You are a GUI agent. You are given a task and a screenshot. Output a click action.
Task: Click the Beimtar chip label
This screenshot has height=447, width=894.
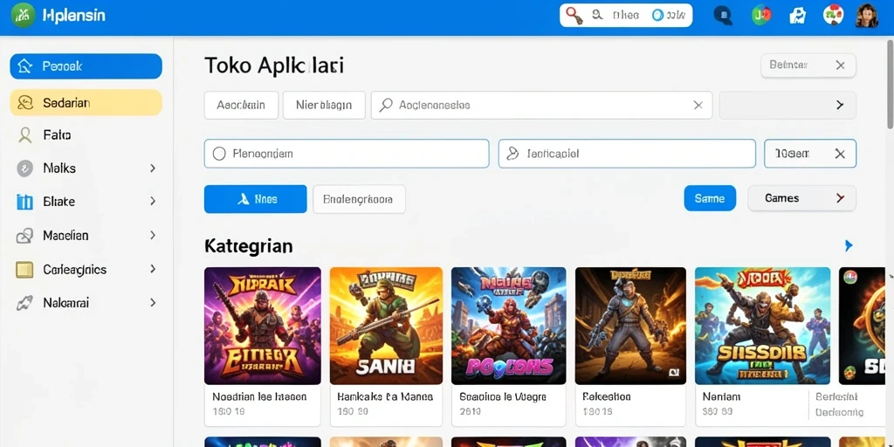coord(788,65)
